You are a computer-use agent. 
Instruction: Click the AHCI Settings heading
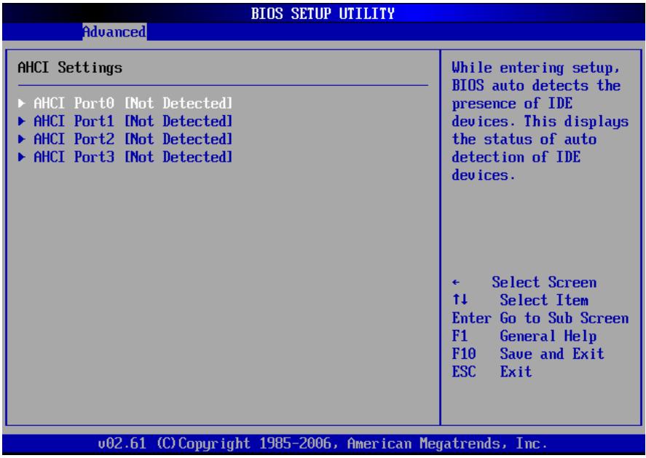pyautogui.click(x=70, y=68)
